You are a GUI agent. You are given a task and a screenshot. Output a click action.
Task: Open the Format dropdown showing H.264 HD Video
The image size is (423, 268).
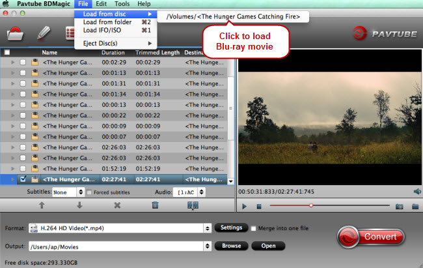point(120,228)
